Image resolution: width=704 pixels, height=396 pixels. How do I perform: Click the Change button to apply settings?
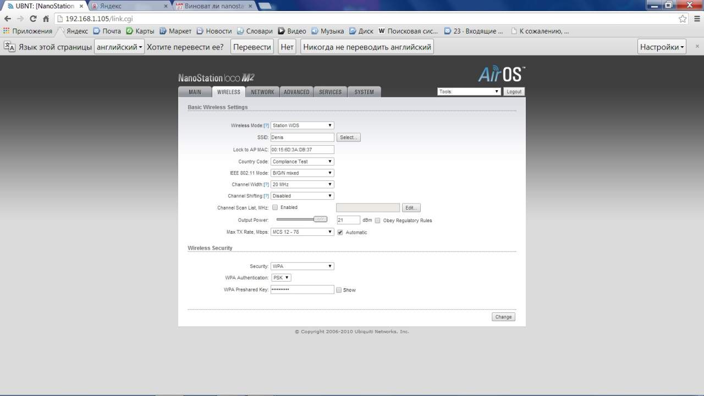503,317
